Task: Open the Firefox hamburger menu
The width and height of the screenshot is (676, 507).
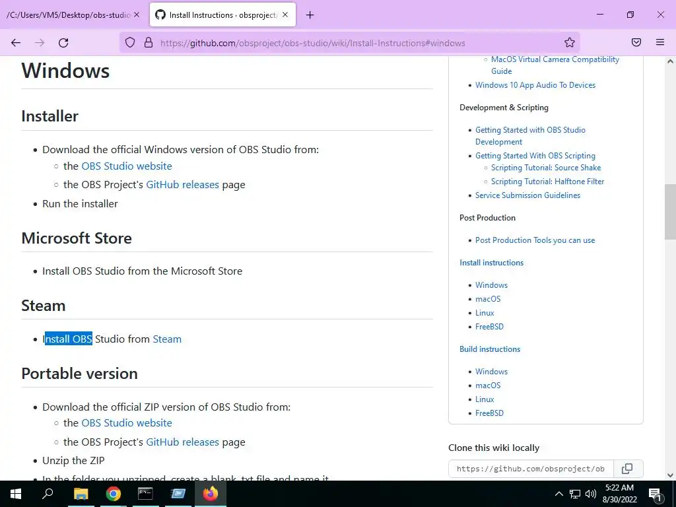Action: click(x=660, y=42)
